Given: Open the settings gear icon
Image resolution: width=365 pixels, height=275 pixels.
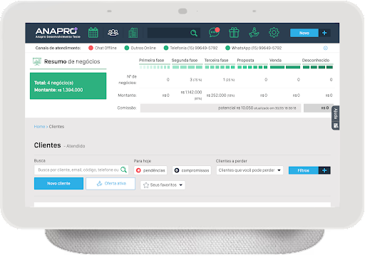Looking at the screenshot, I should point(274,33).
